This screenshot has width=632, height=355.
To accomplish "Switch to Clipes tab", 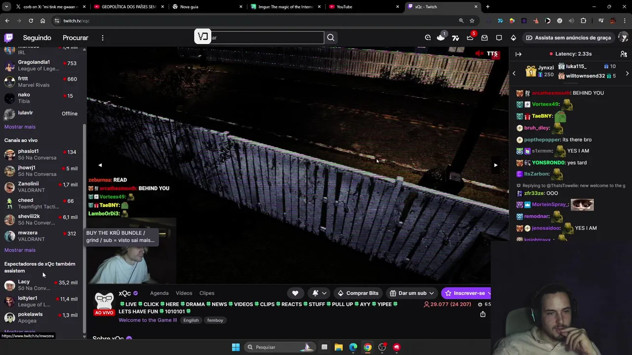I will pos(207,293).
